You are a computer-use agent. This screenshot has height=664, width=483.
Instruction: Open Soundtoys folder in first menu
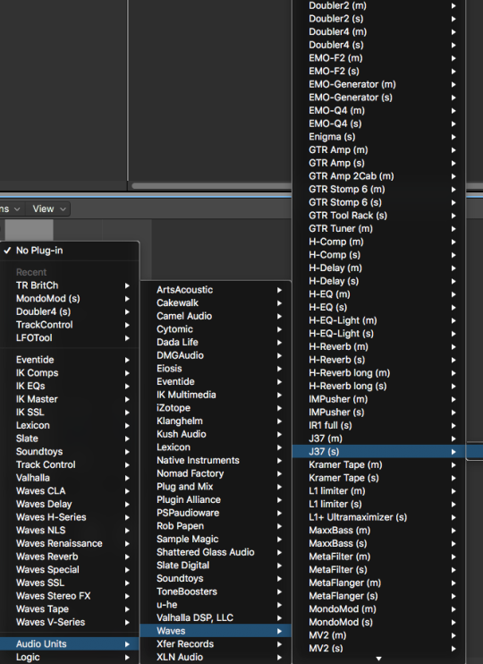click(70, 451)
